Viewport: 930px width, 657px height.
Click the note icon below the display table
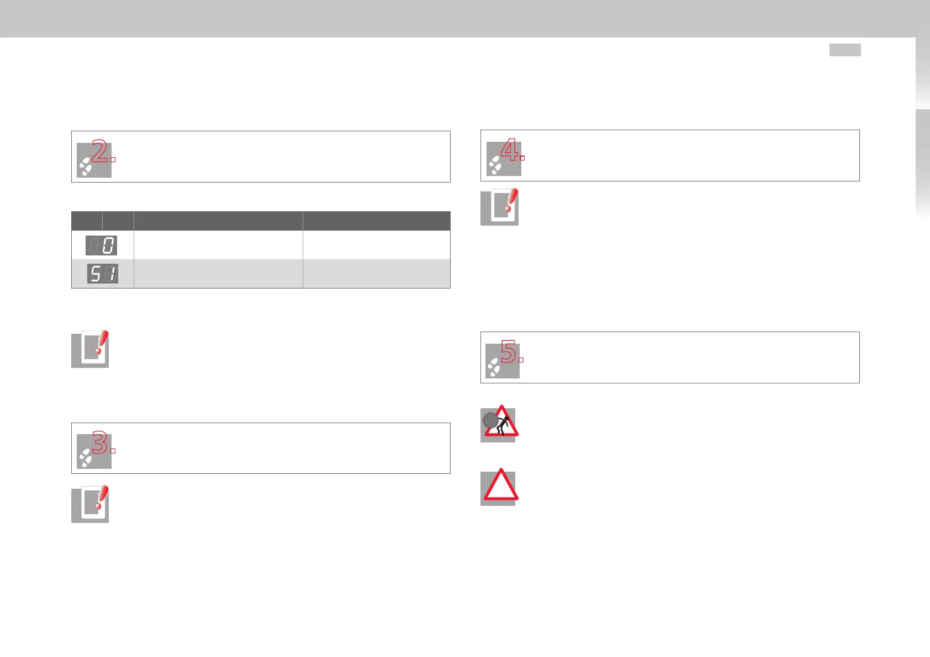click(x=90, y=349)
